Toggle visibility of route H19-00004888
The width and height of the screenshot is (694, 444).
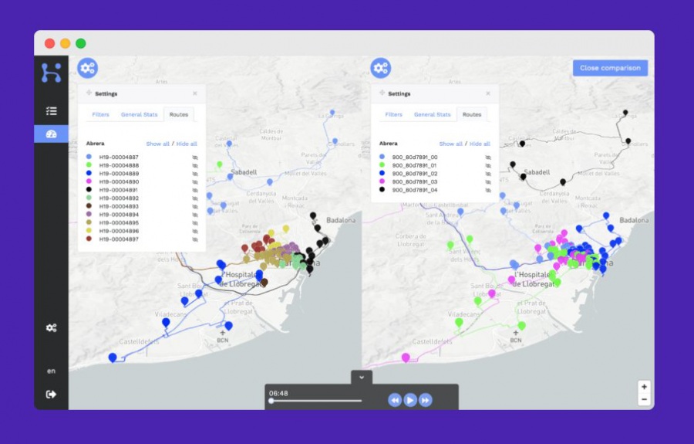195,165
